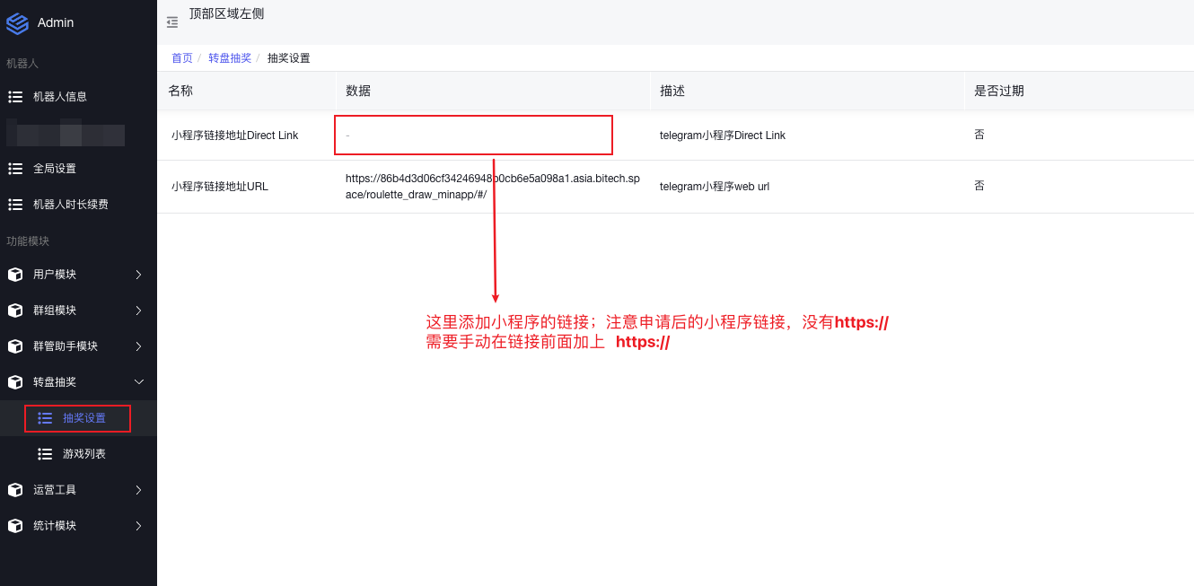The height and width of the screenshot is (586, 1194).
Task: Click the mini-app URL data cell
Action: pyautogui.click(x=492, y=187)
